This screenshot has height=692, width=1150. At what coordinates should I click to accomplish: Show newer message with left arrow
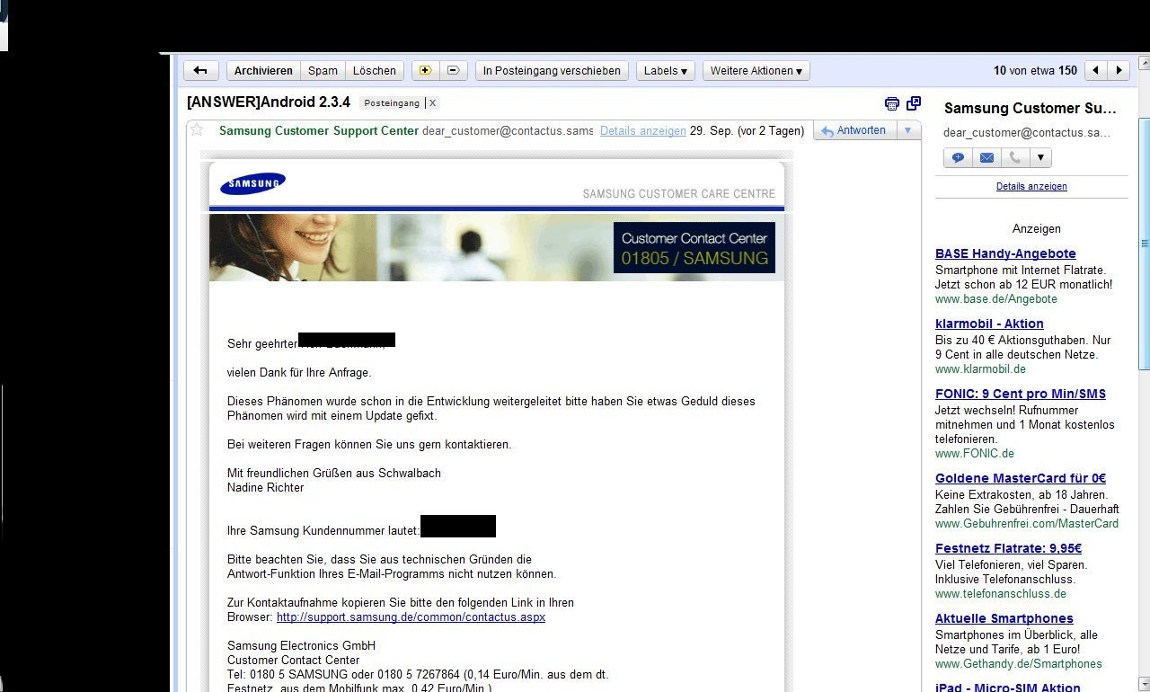[x=1096, y=70]
